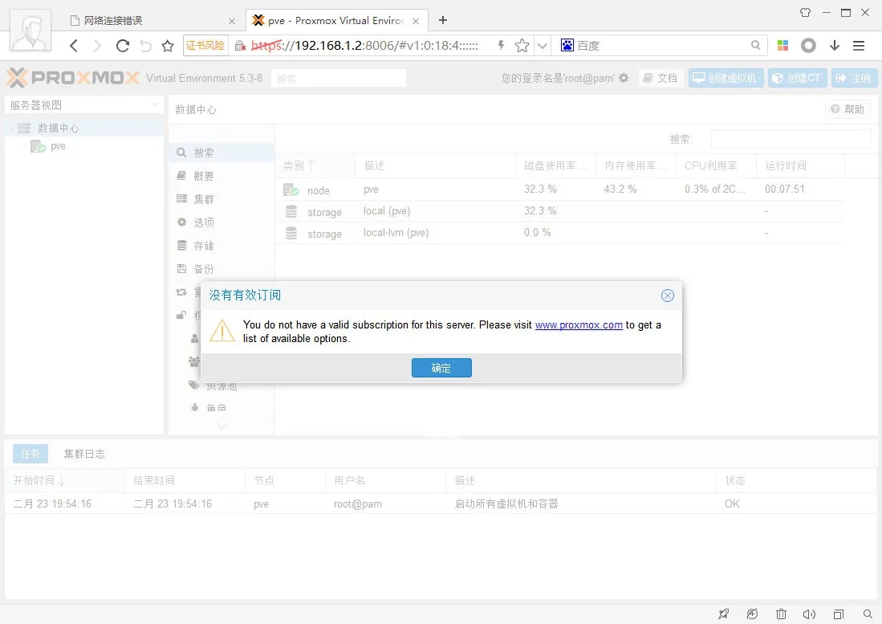
Task: Open the 服务器视图 view dropdown
Action: 84,105
